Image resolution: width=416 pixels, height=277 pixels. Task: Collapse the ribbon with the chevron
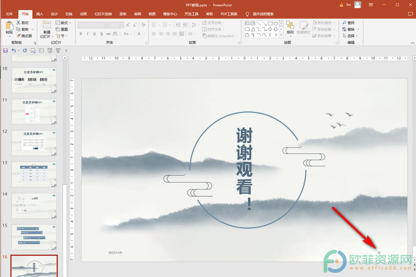tap(412, 43)
